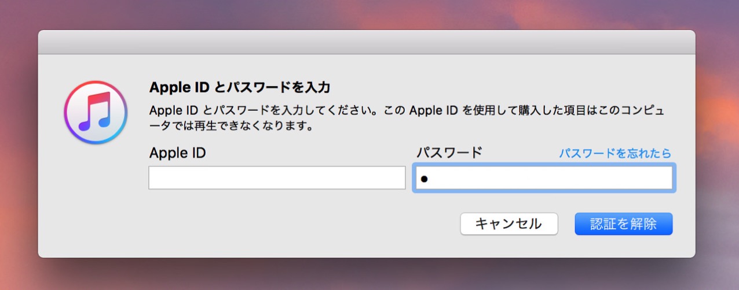The width and height of the screenshot is (739, 290).
Task: Click the description text about 購入した項目
Action: pos(407,118)
